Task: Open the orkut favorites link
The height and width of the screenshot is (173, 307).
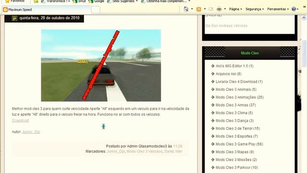Action: (79, 1)
